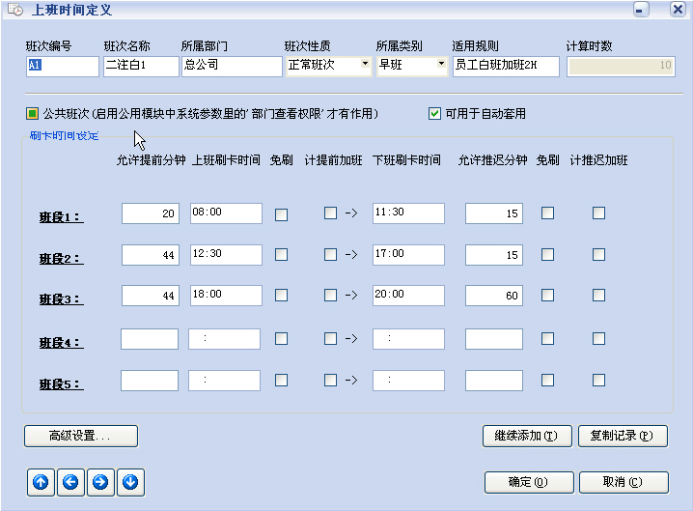Toggle the 公共班次 checkbox
The image size is (693, 511).
point(32,113)
